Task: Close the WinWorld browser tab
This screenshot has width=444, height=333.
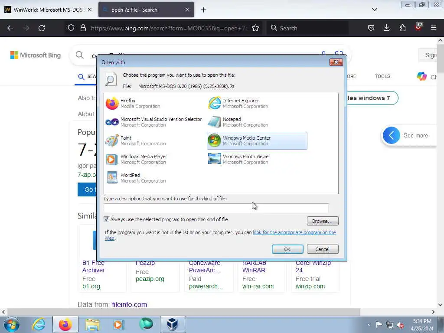Action: click(x=90, y=10)
